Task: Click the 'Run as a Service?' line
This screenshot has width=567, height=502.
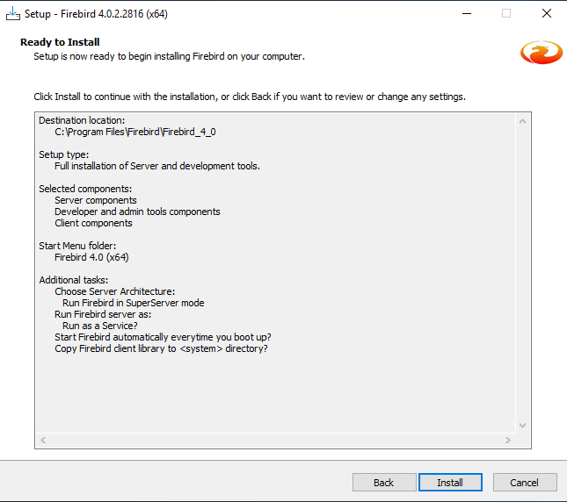Action: coord(100,326)
